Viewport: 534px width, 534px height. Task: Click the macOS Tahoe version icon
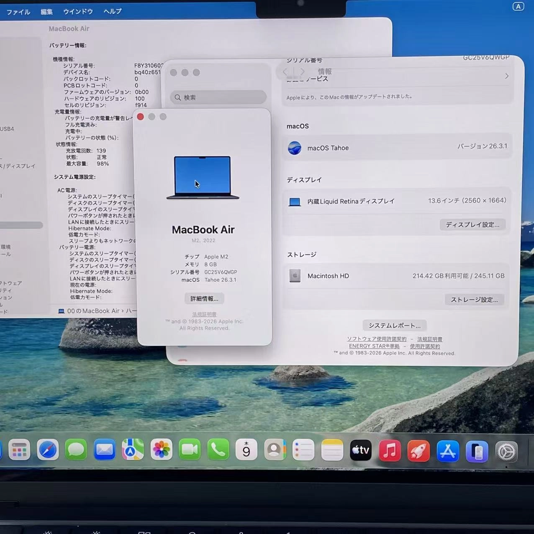pos(295,148)
